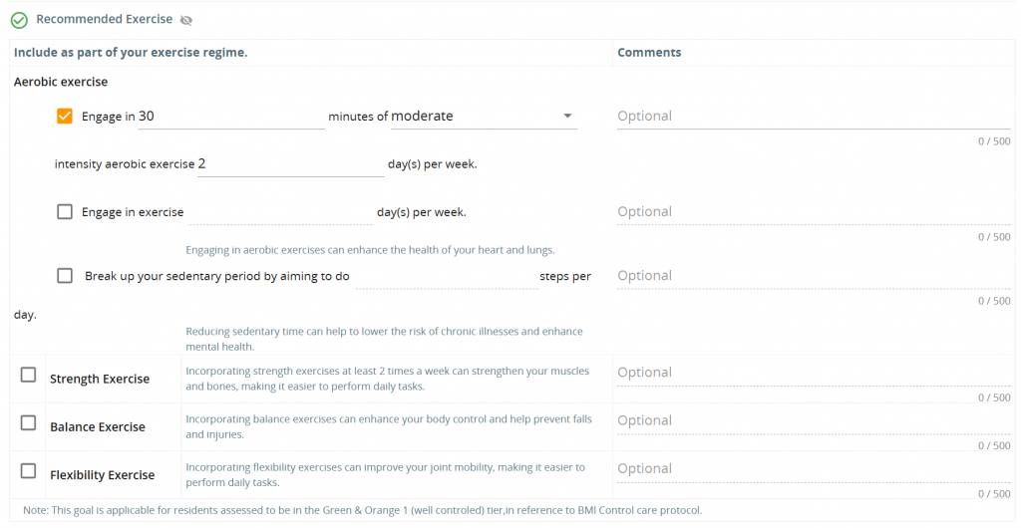Tick the Balance Exercise checkbox

28,422
